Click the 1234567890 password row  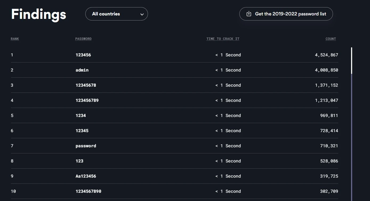click(89, 191)
